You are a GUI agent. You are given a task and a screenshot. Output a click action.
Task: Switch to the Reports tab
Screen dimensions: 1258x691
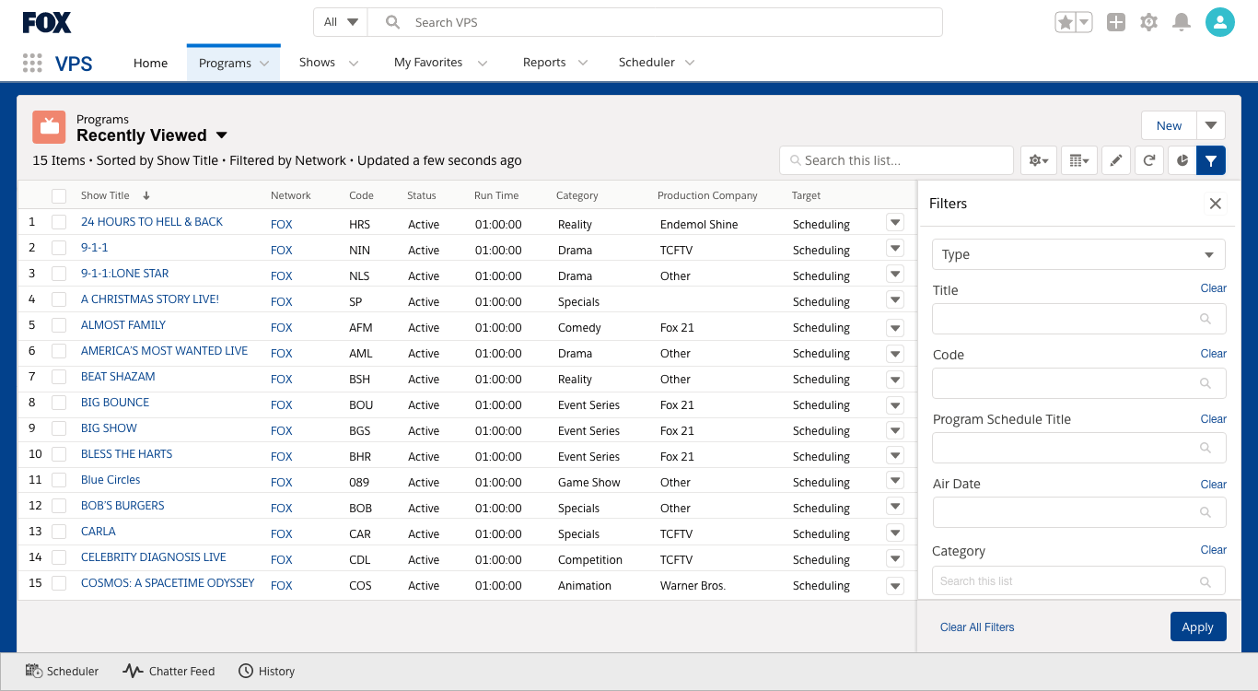544,63
